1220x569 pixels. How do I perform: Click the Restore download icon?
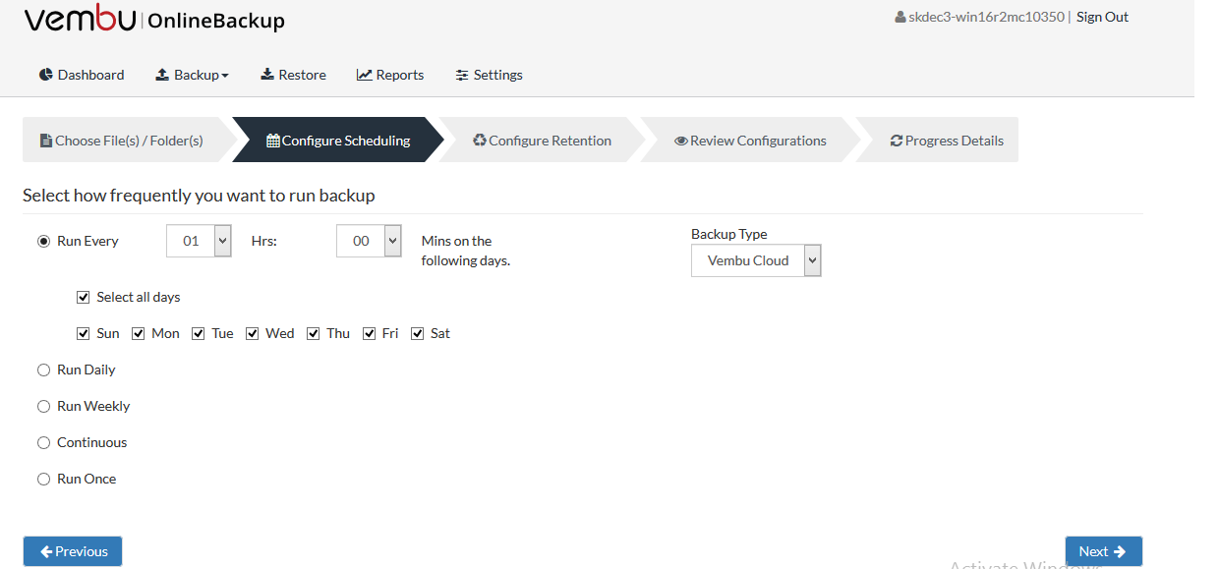click(266, 75)
